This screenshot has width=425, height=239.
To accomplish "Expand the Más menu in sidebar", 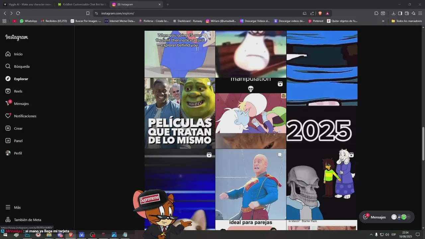I will click(x=13, y=207).
